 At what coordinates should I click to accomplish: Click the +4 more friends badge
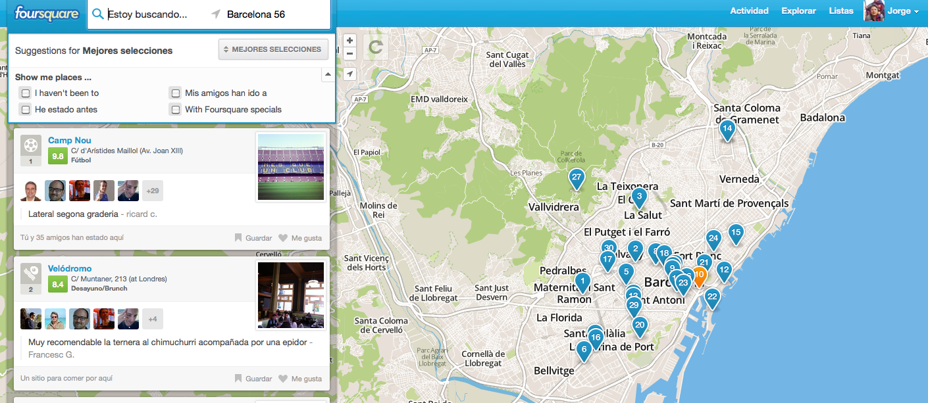(153, 319)
